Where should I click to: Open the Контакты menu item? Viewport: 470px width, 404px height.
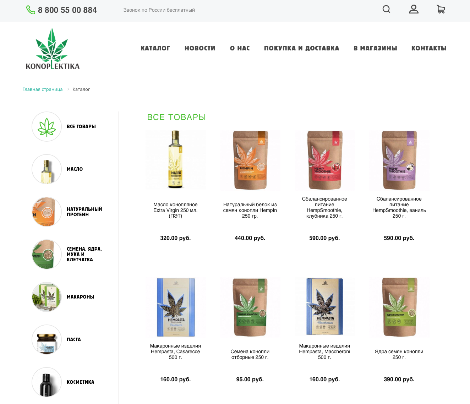[x=429, y=48]
